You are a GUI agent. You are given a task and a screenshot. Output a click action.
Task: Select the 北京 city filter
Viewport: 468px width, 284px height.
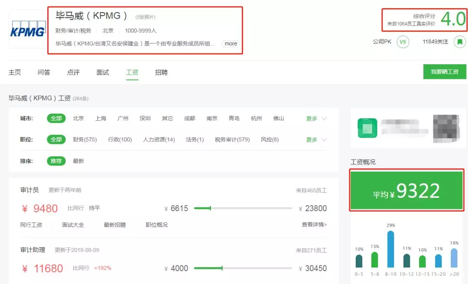click(x=78, y=118)
